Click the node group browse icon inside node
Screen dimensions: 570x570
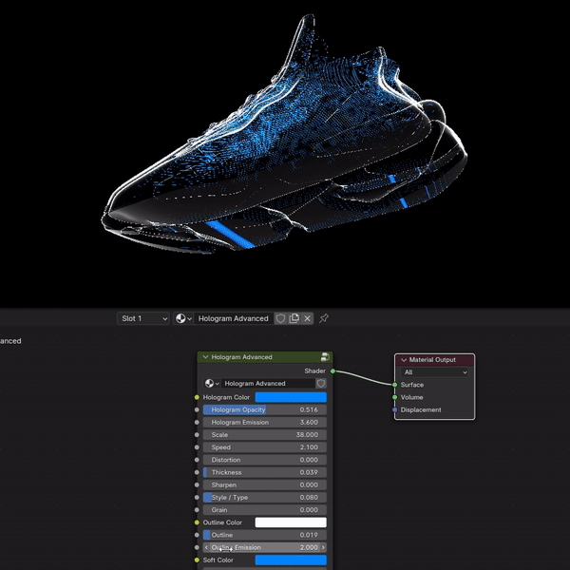210,384
